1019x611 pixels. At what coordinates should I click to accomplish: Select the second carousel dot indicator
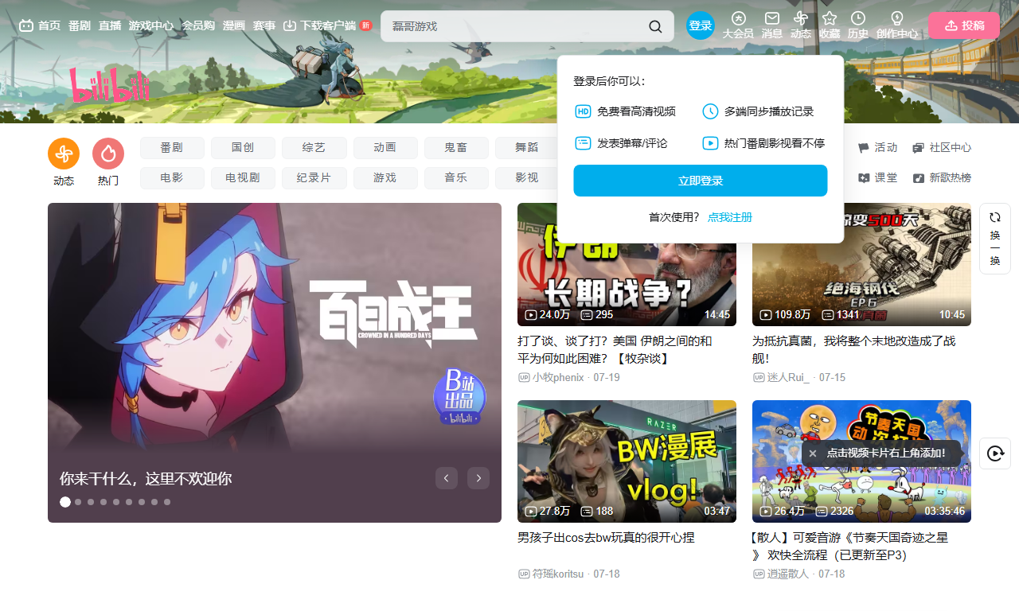[78, 502]
